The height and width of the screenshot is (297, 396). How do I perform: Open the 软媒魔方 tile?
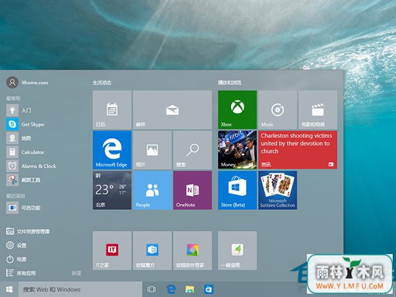(x=152, y=251)
